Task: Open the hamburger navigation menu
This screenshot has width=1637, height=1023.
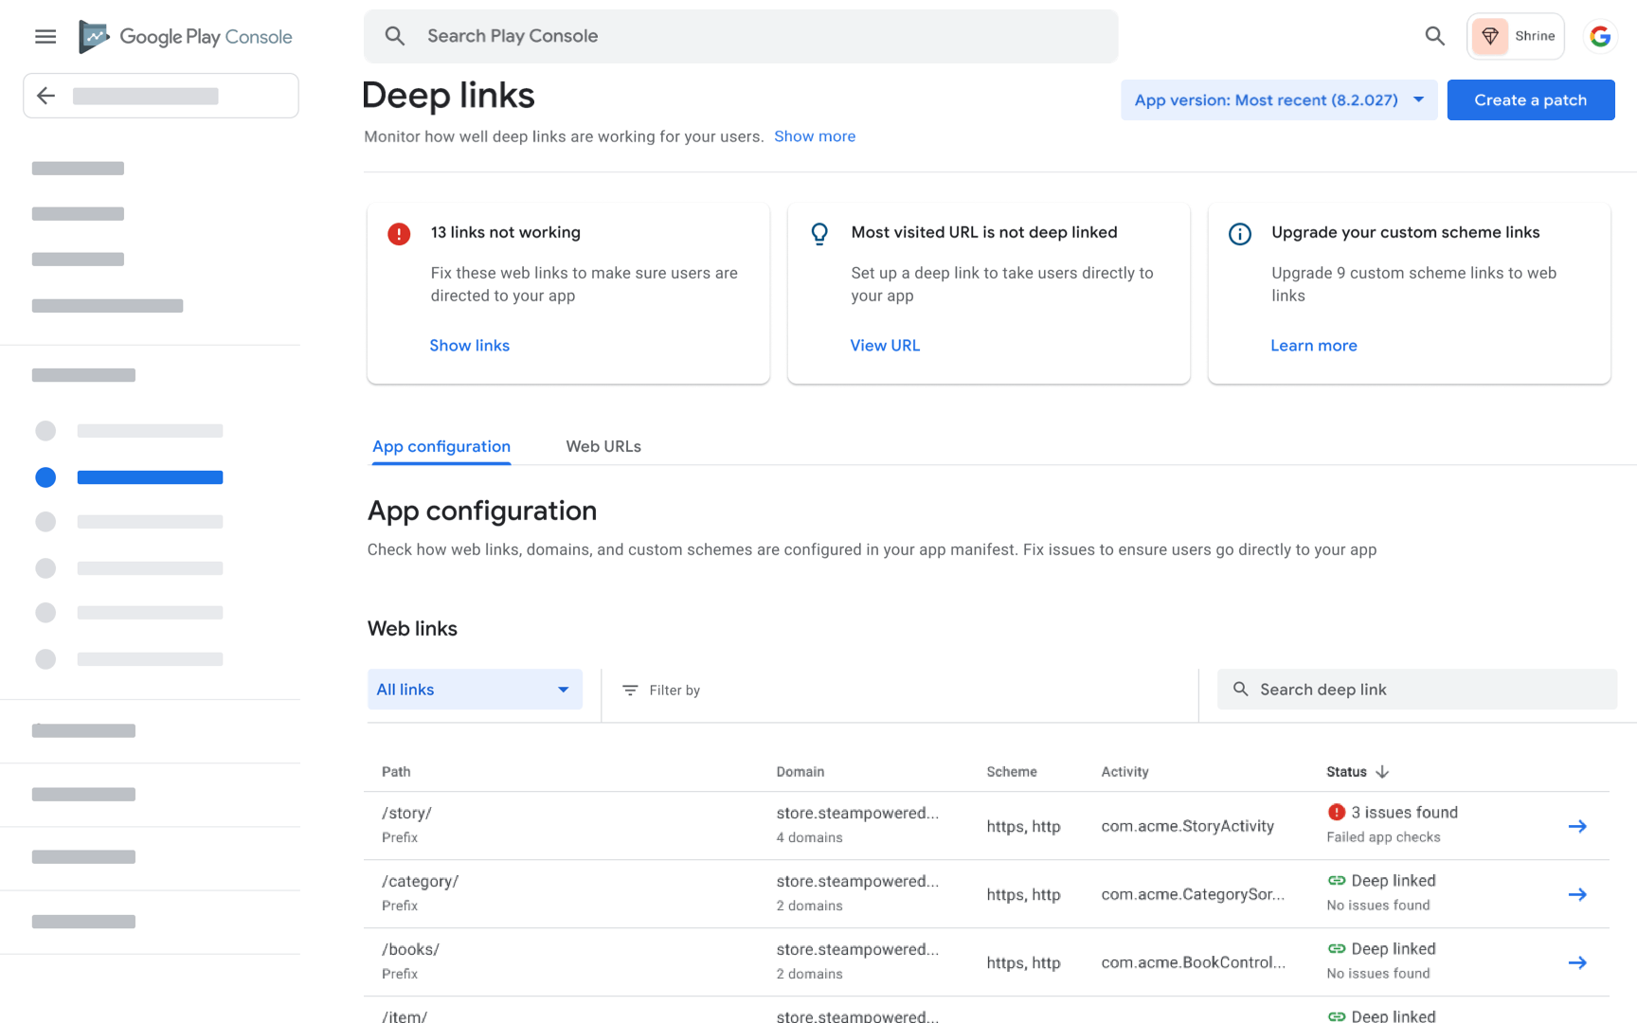Action: tap(45, 37)
